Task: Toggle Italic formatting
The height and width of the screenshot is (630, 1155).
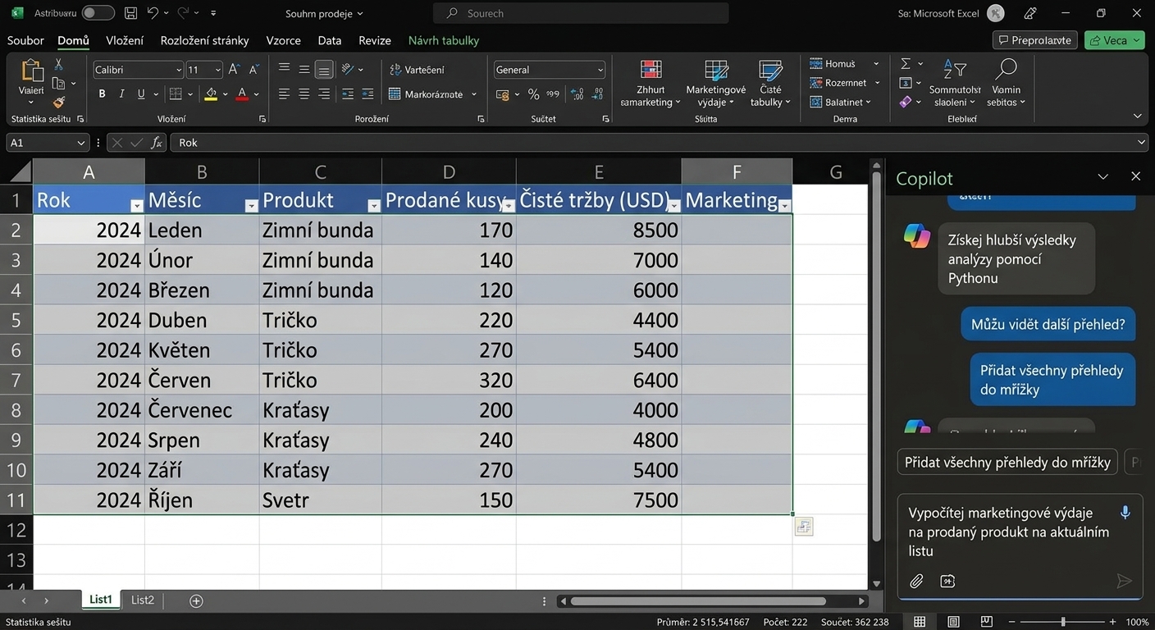Action: tap(121, 94)
